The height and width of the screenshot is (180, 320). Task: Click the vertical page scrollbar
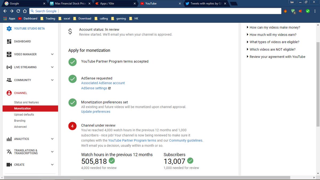318,84
